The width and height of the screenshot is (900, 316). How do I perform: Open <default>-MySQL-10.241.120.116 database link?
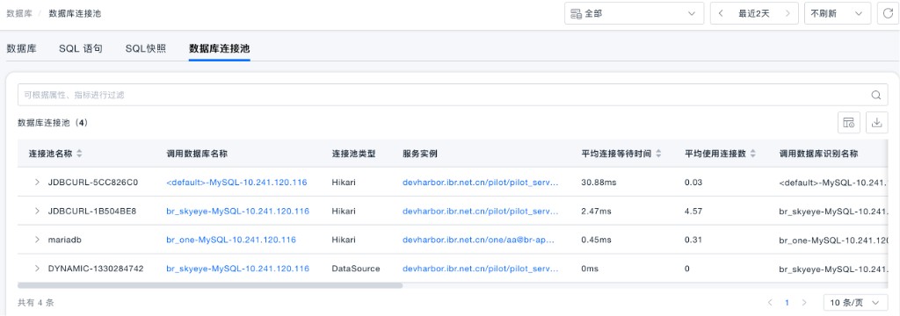pyautogui.click(x=236, y=183)
